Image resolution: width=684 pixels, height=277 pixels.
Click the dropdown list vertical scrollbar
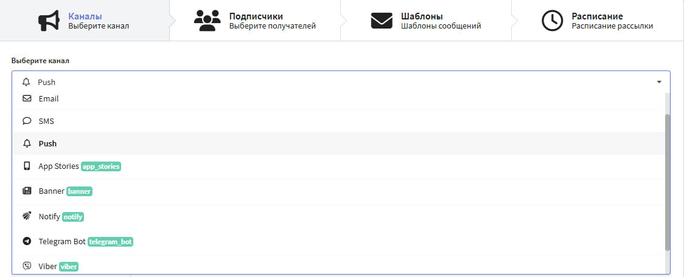(667, 182)
